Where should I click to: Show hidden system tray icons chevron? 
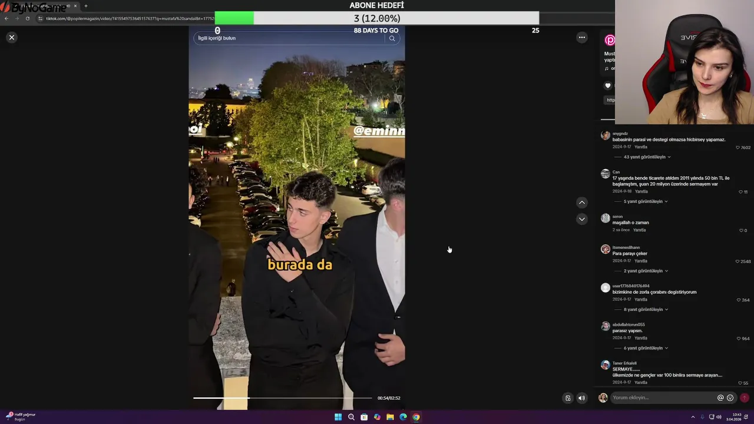pyautogui.click(x=693, y=417)
